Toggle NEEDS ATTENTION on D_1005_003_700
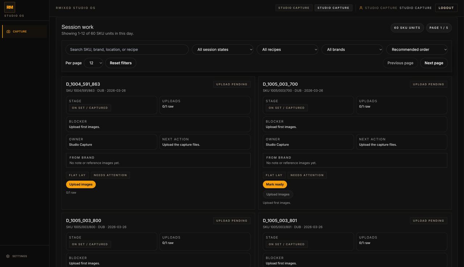 pyautogui.click(x=307, y=175)
